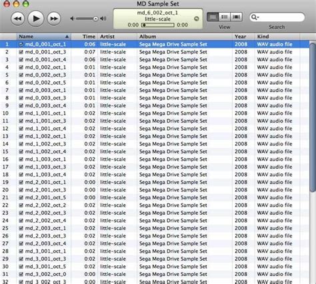Image resolution: width=316 pixels, height=284 pixels.
Task: Select track name md_2_003_oct_3
Action: click(45, 236)
